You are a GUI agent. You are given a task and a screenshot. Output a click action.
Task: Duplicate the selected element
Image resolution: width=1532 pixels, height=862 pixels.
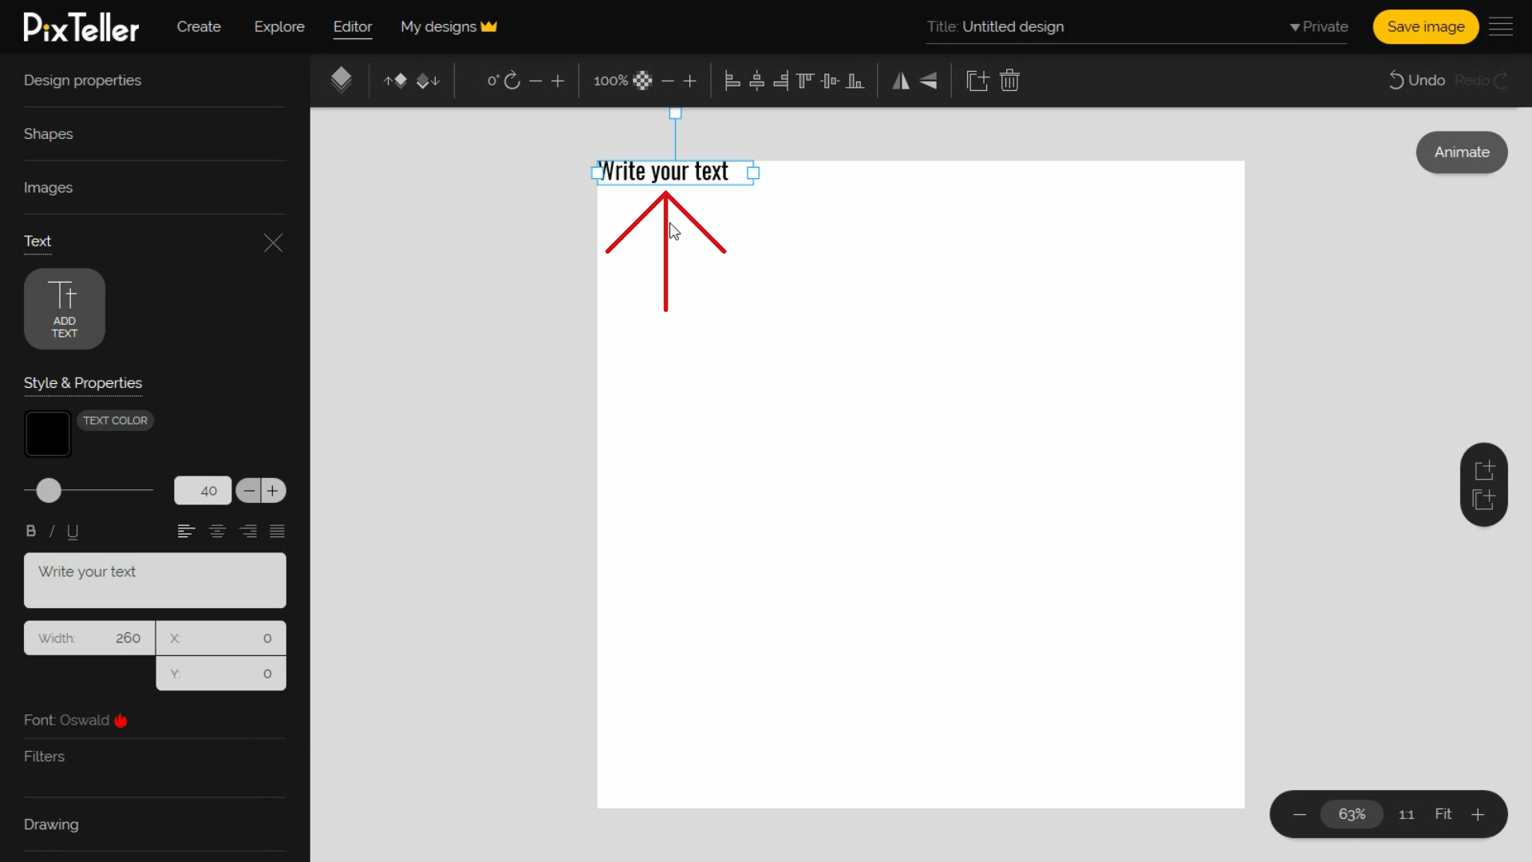pos(977,81)
